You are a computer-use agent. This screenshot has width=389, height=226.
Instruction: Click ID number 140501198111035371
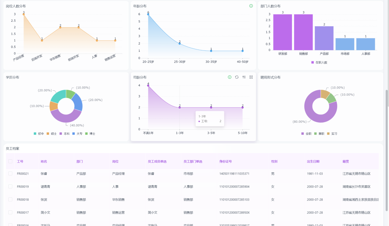[x=234, y=174]
